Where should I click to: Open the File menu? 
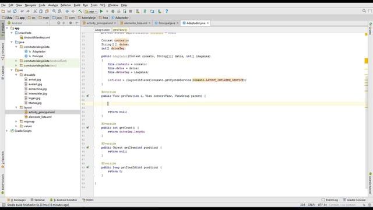pyautogui.click(x=3, y=5)
